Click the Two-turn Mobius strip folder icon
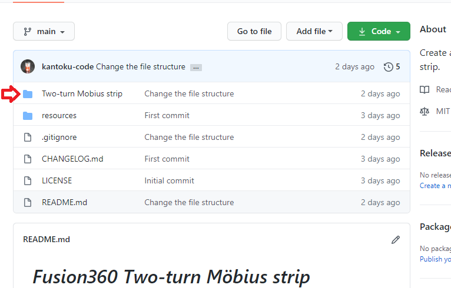The image size is (451, 288). 28,94
